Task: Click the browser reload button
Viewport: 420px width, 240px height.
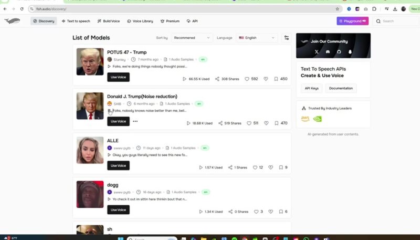Action: pos(22,9)
